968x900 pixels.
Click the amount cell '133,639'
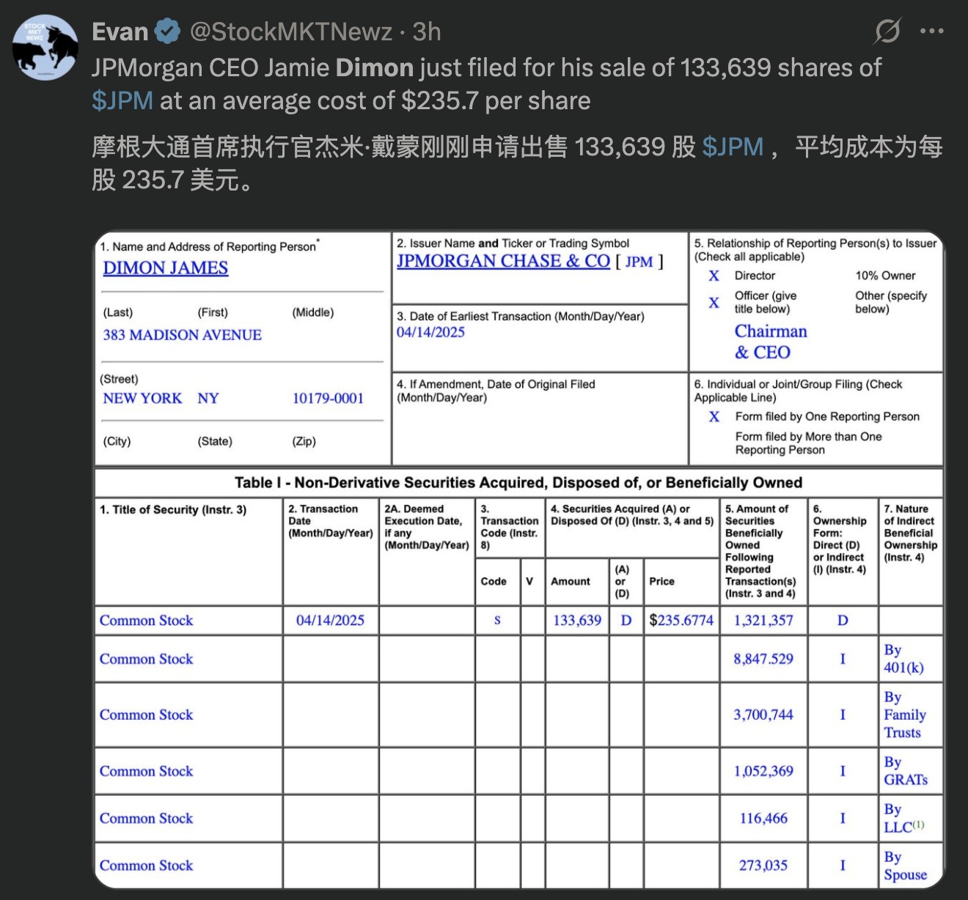pyautogui.click(x=577, y=620)
